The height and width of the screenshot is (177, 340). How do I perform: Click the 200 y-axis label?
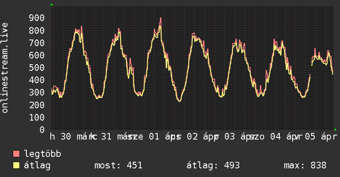37,105
